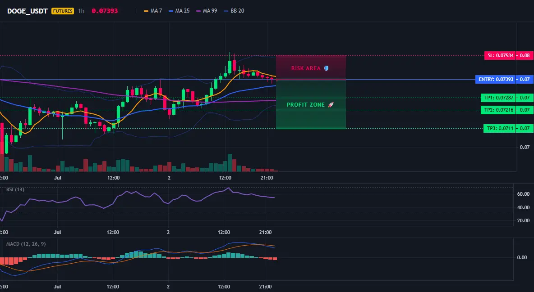Click the orange MA 7 legend marker
The width and height of the screenshot is (534, 292).
point(147,11)
